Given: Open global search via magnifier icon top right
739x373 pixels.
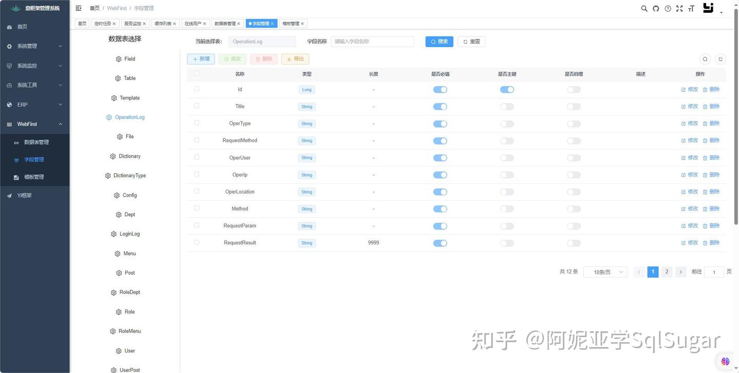Looking at the screenshot, I should (644, 8).
